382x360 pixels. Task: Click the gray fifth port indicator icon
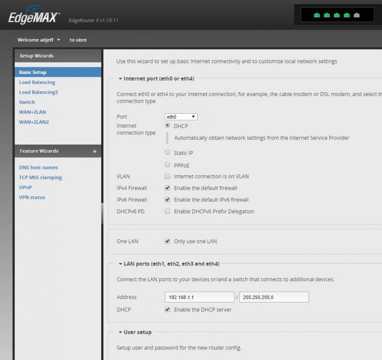[x=356, y=15]
